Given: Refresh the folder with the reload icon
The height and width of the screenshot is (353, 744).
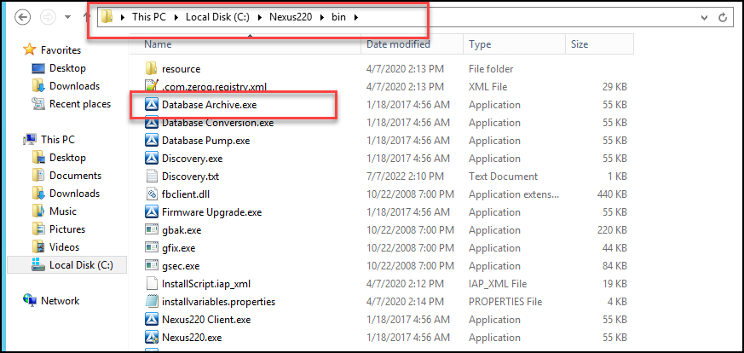Looking at the screenshot, I should pyautogui.click(x=723, y=18).
